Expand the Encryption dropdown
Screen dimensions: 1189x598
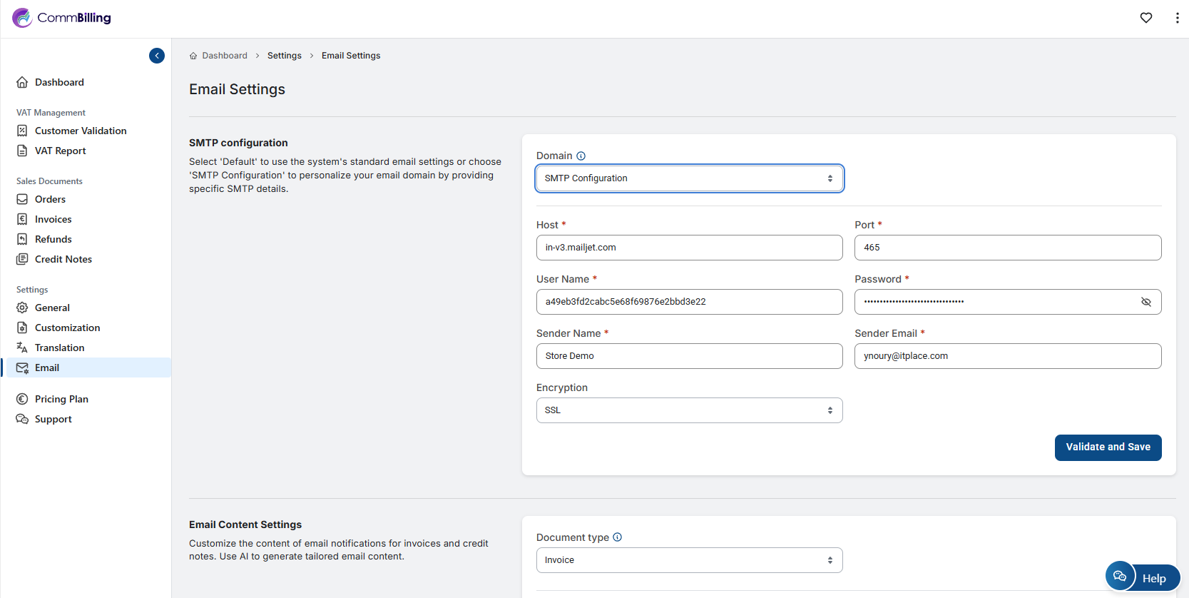(x=689, y=410)
